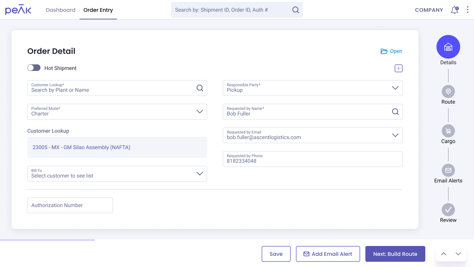Click the plus square icon

click(399, 68)
